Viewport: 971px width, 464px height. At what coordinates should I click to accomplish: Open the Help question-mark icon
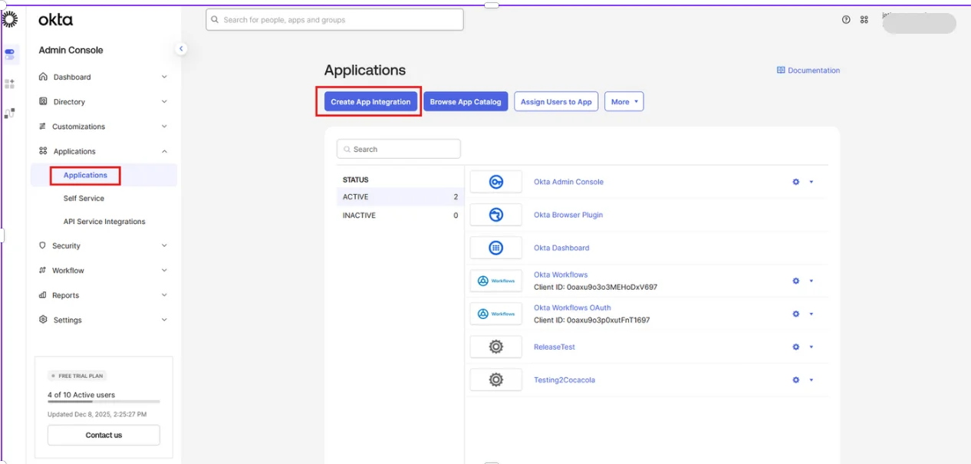[x=844, y=19]
